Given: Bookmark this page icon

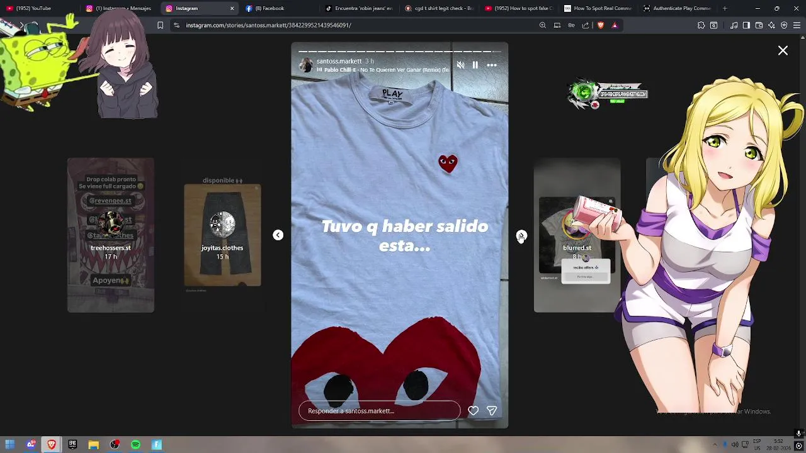Looking at the screenshot, I should pyautogui.click(x=160, y=25).
